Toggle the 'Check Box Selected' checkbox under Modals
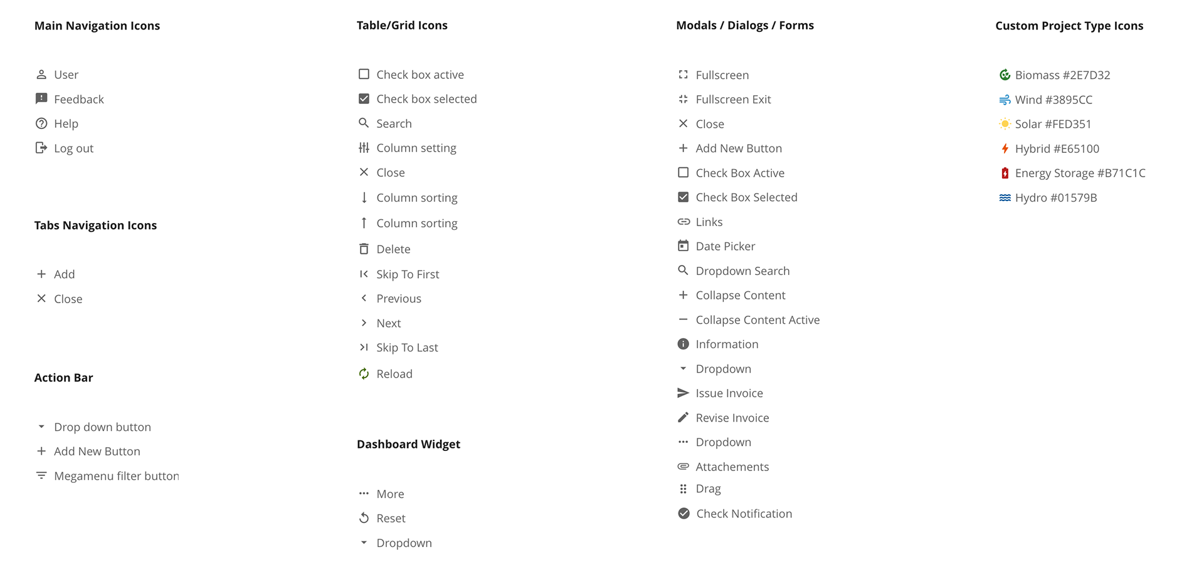Screen dimensions: 1204x570 (684, 197)
